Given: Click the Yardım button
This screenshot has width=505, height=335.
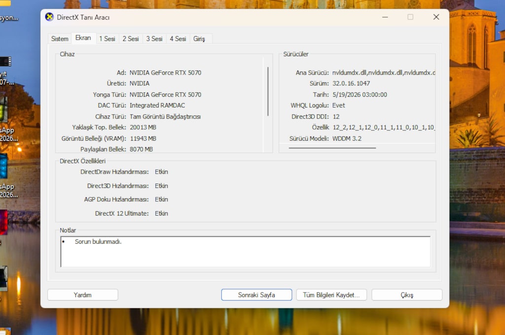Looking at the screenshot, I should (x=83, y=295).
